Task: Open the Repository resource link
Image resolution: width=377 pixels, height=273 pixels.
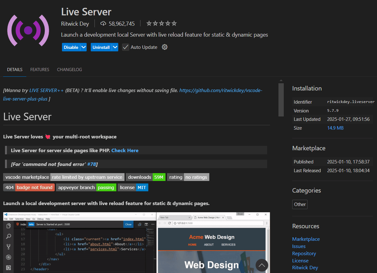Action: [304, 254]
